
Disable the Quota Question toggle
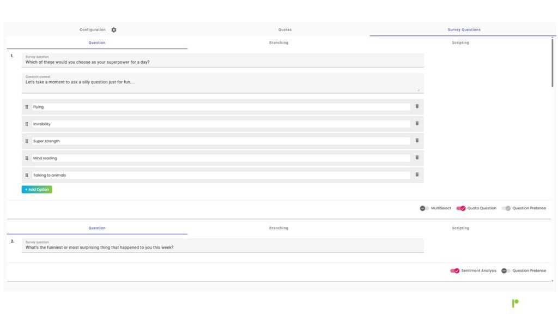coord(461,208)
